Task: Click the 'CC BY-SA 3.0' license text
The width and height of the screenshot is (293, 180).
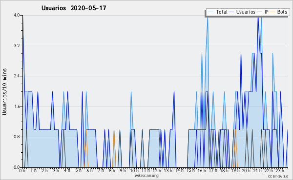Action: click(278, 176)
